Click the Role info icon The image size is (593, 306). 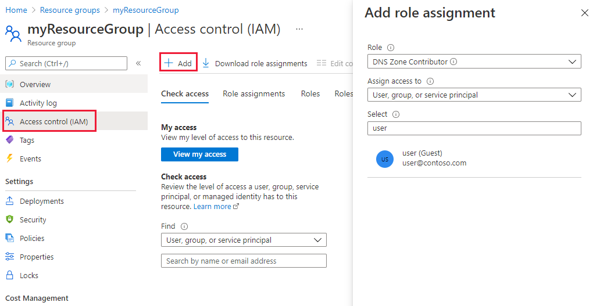tap(391, 48)
